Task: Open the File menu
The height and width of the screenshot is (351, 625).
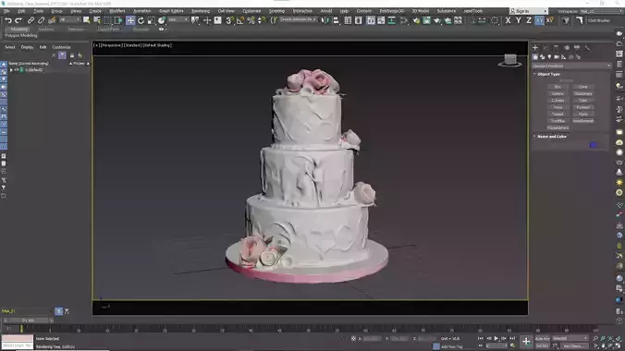Action: point(6,11)
